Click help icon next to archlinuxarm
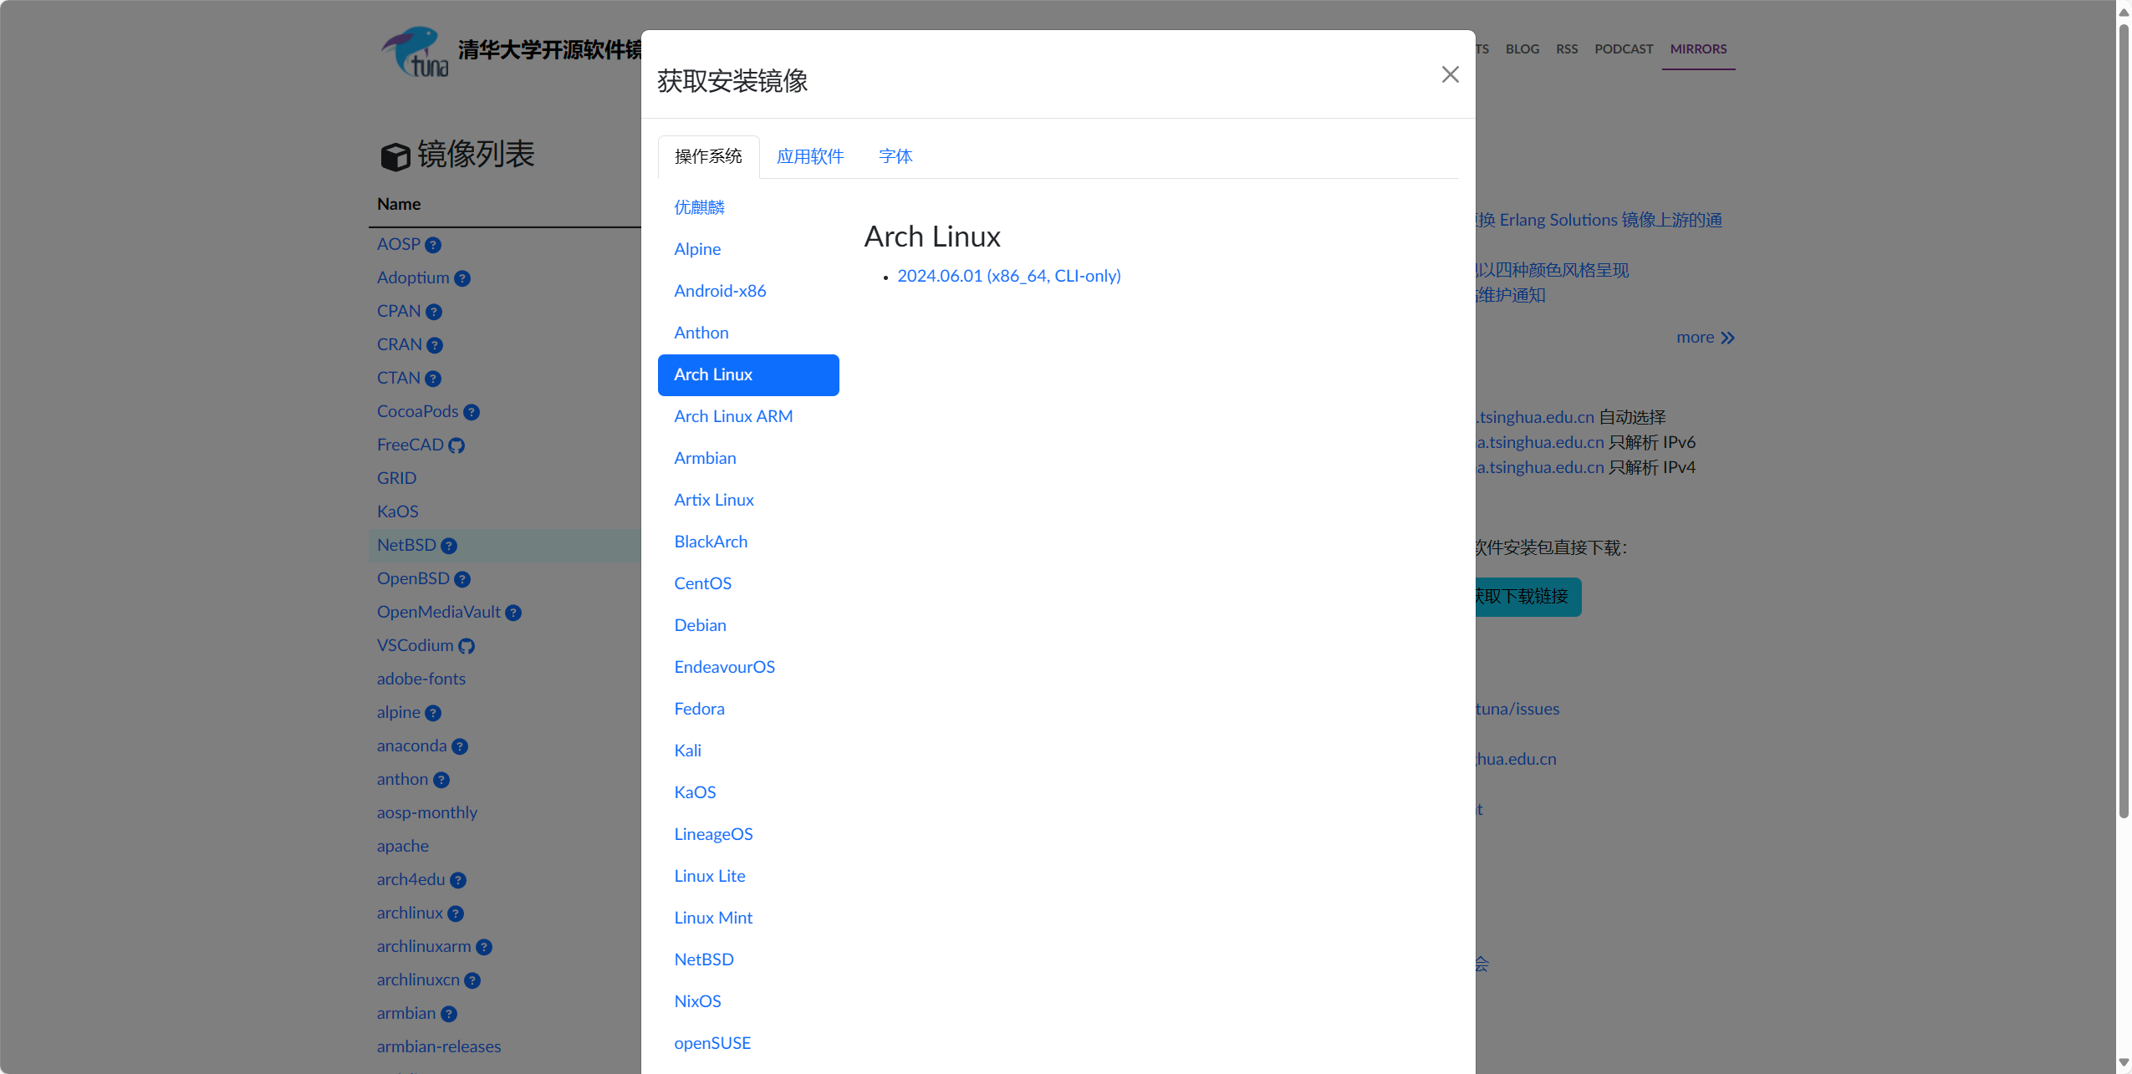Image resolution: width=2132 pixels, height=1074 pixels. pyautogui.click(x=484, y=947)
